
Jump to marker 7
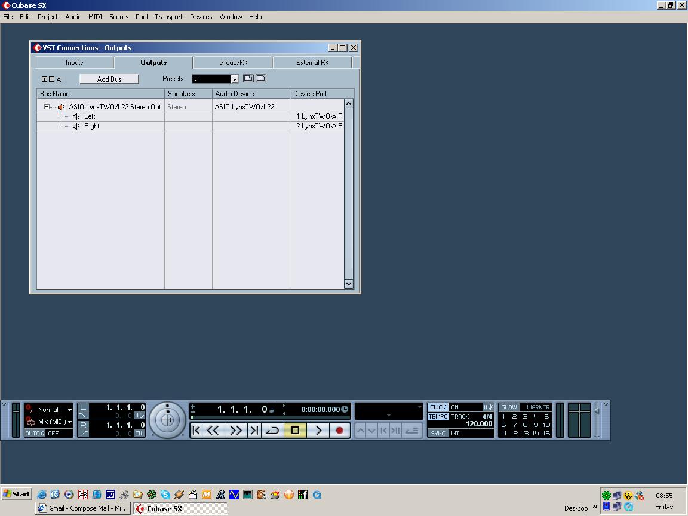click(x=514, y=425)
